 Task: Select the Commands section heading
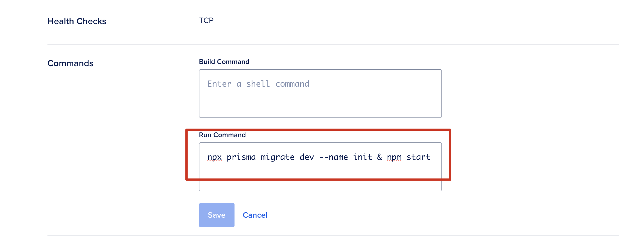[70, 63]
